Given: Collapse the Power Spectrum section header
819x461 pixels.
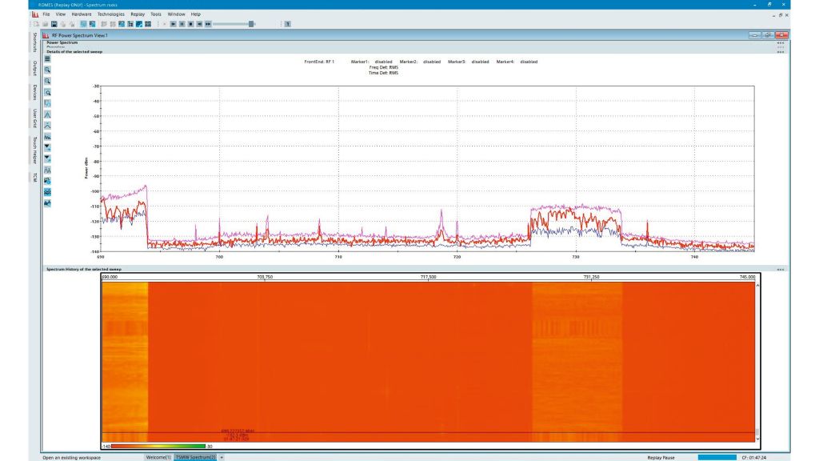Looking at the screenshot, I should pyautogui.click(x=780, y=42).
